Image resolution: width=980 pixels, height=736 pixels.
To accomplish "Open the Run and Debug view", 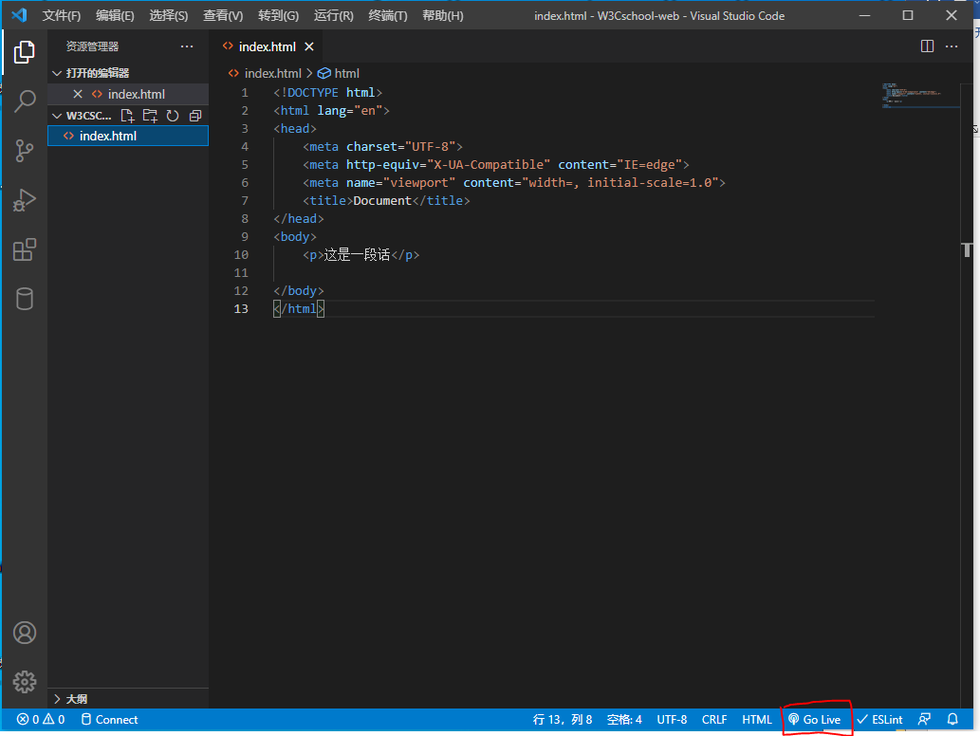I will (x=25, y=200).
